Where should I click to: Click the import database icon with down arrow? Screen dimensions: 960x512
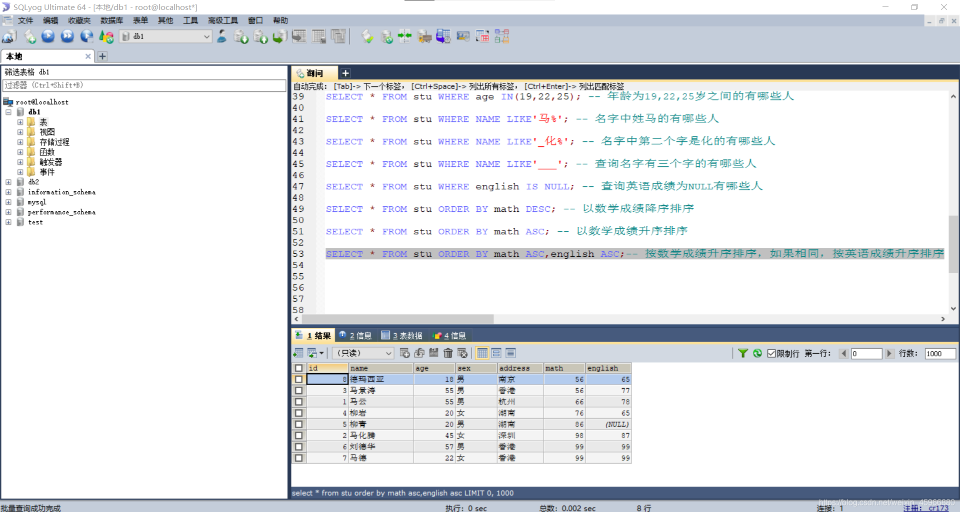point(241,36)
